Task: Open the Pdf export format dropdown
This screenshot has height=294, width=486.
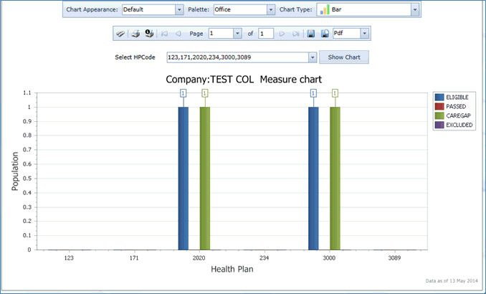Action: (x=365, y=33)
